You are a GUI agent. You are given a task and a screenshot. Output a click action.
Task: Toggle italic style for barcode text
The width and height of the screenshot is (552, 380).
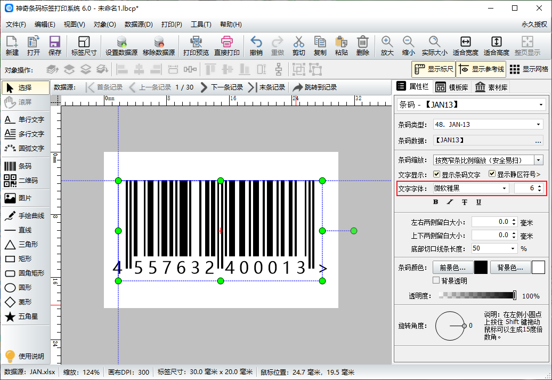(450, 202)
